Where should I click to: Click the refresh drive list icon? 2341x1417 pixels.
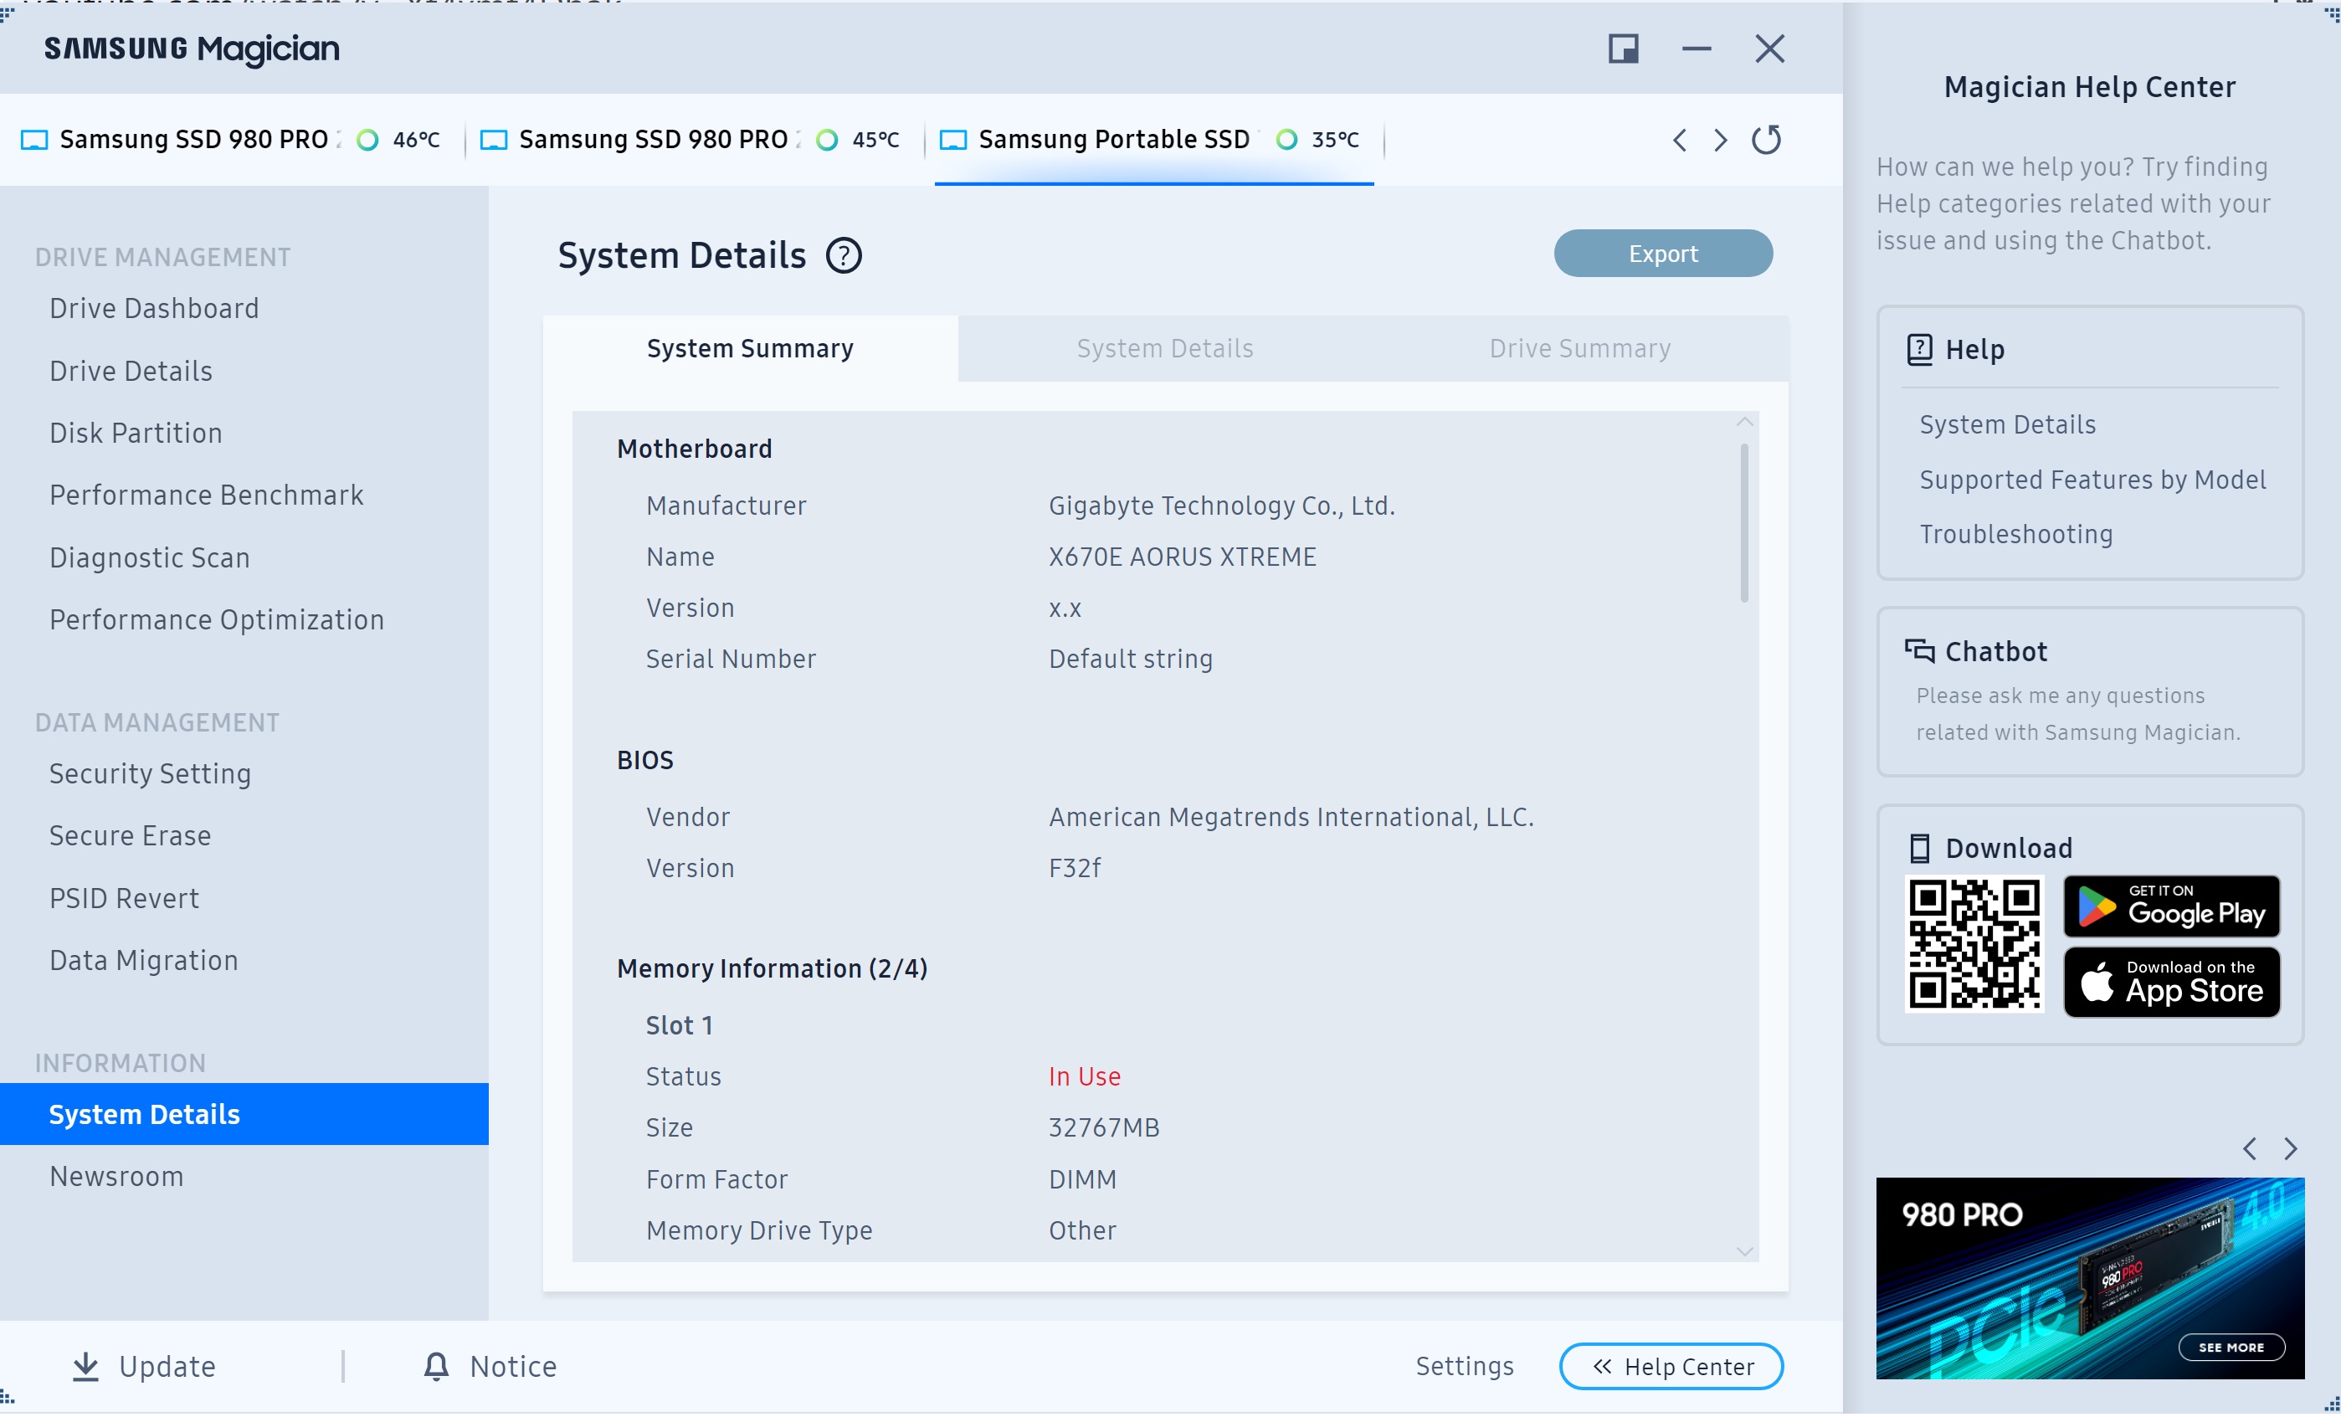pos(1766,140)
